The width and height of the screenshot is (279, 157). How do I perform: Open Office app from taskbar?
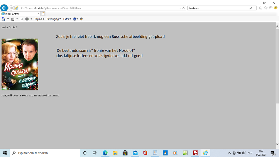(145, 153)
